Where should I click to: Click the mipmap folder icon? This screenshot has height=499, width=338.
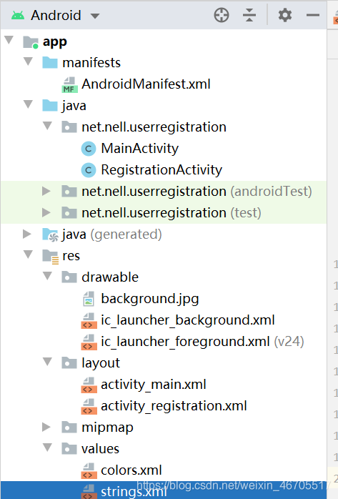(69, 427)
